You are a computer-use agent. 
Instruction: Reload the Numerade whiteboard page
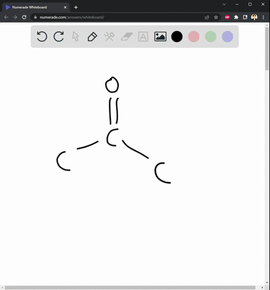click(24, 17)
